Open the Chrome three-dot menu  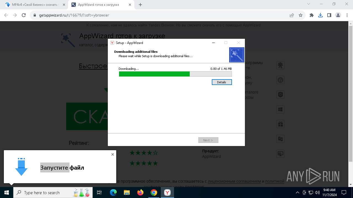coord(347,15)
